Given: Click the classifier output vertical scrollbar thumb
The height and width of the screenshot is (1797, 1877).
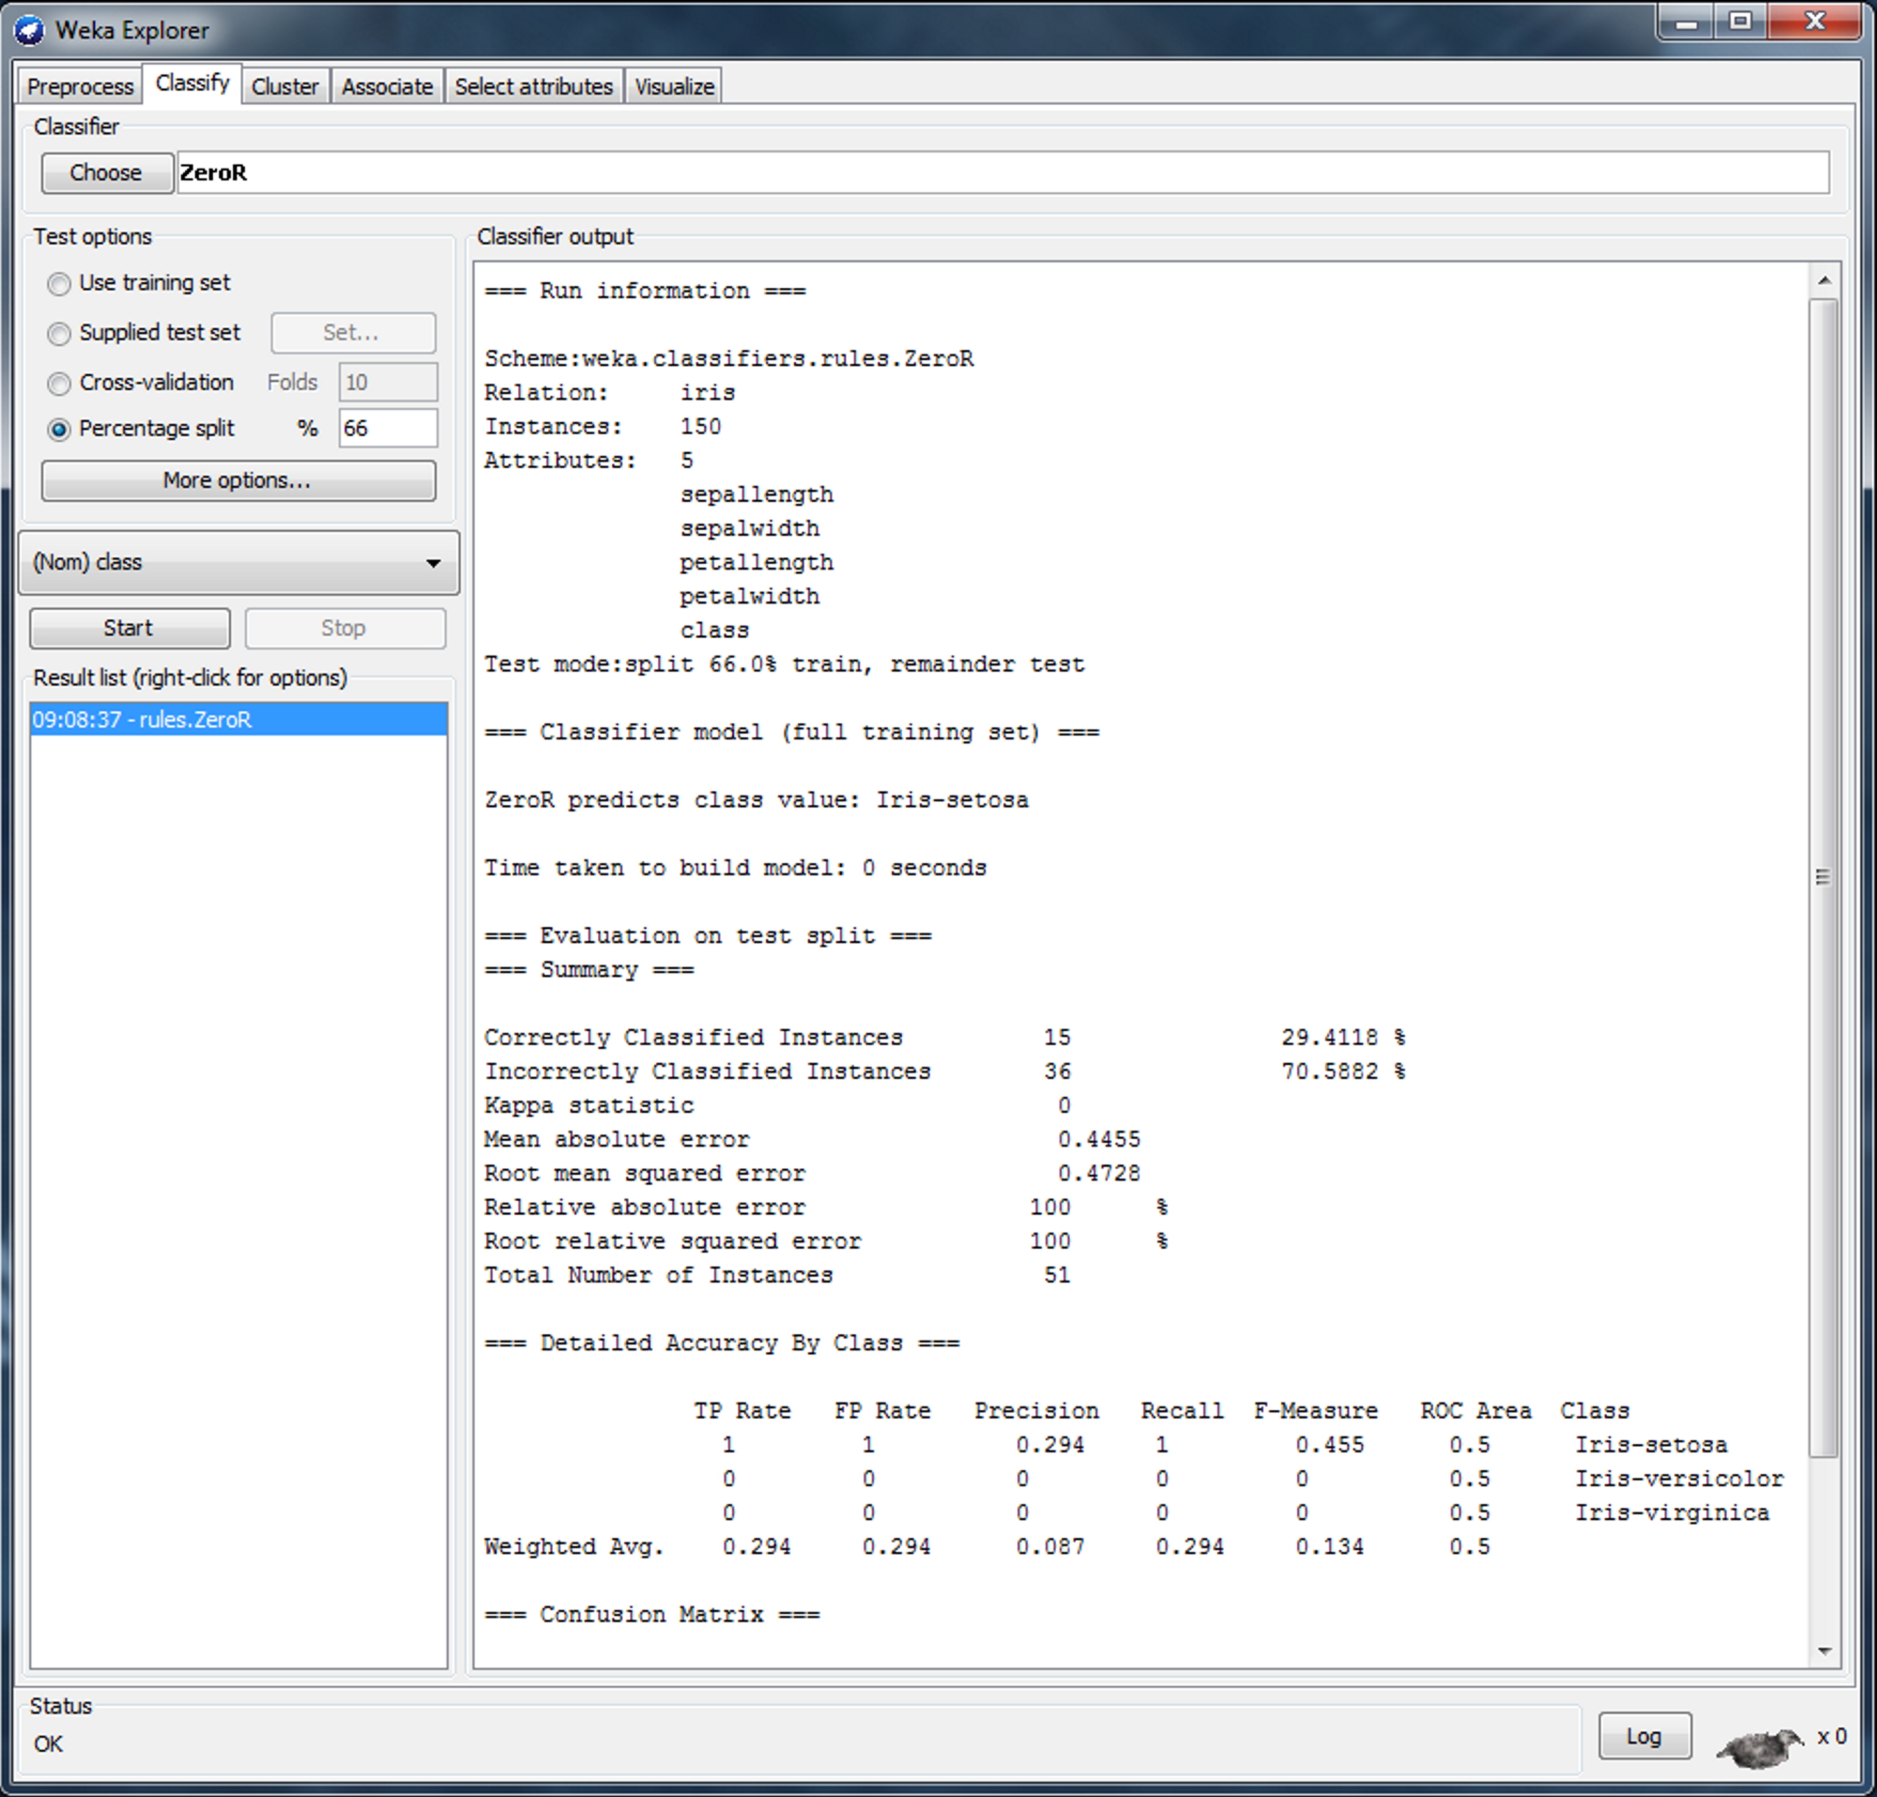Looking at the screenshot, I should coord(1823,876).
